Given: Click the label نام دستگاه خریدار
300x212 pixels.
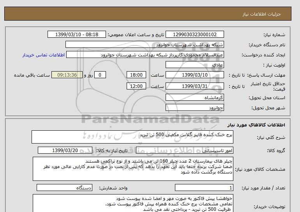Looking at the screenshot, I should click(267, 45).
